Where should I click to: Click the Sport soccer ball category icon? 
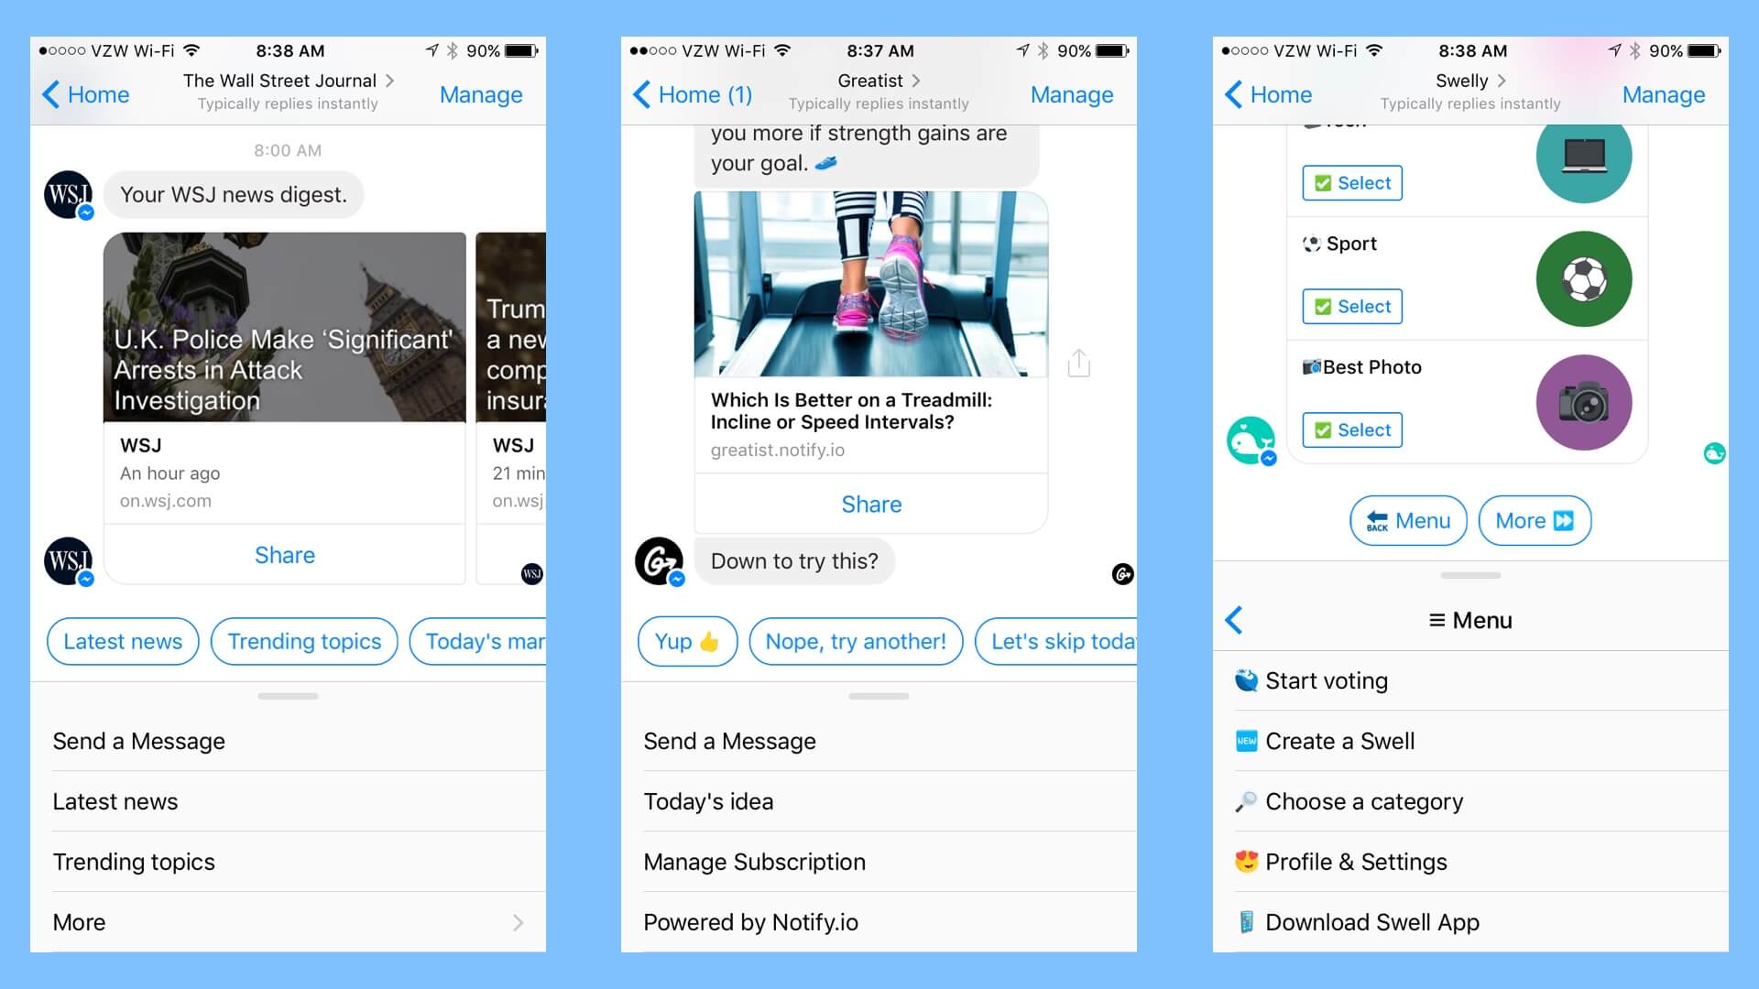click(x=1582, y=280)
